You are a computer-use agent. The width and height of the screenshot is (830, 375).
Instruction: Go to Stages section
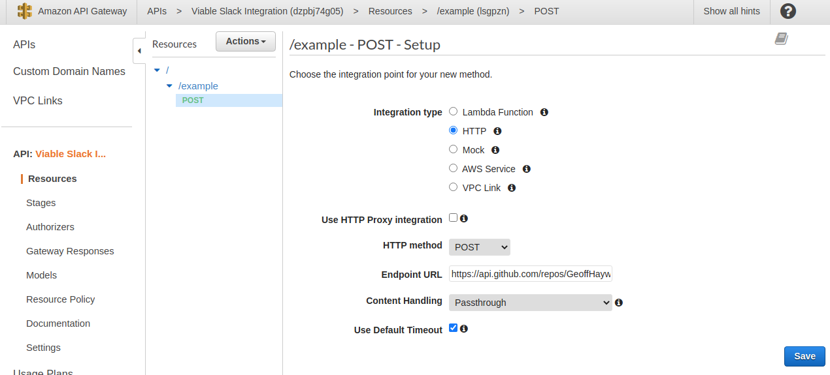point(41,203)
